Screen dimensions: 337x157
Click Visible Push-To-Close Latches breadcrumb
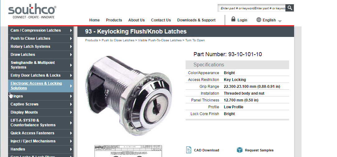coord(160,40)
